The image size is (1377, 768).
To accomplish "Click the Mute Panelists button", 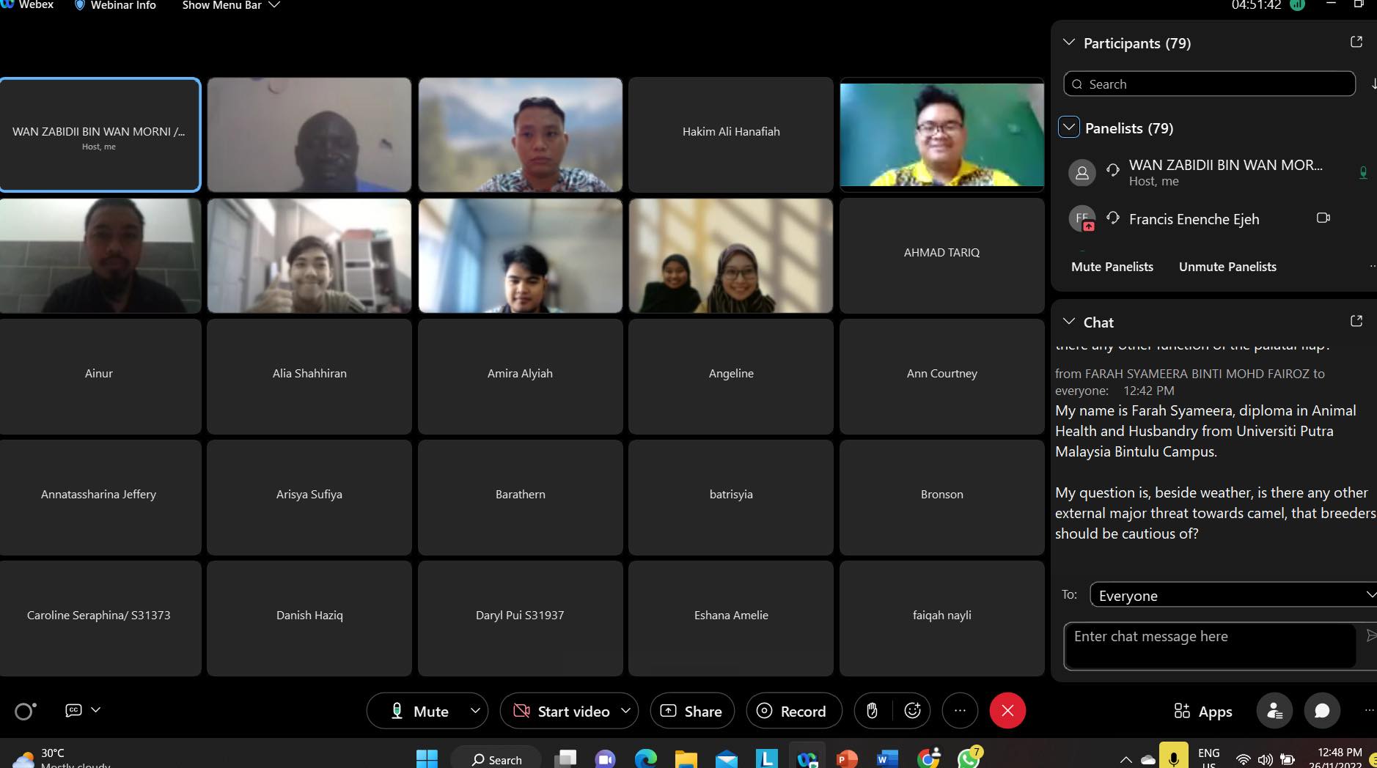I will coord(1112,267).
